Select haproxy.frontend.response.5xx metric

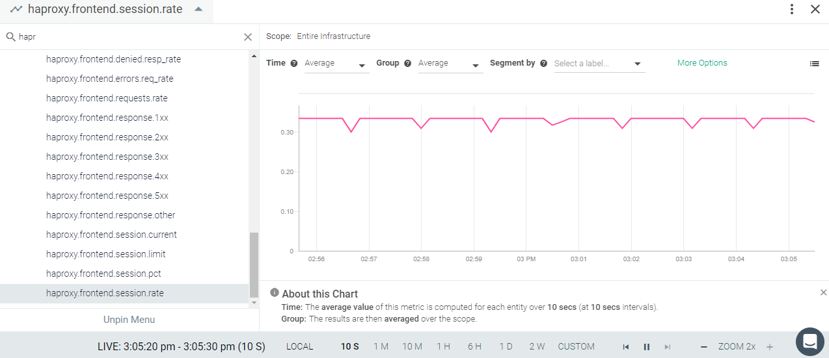tap(107, 196)
